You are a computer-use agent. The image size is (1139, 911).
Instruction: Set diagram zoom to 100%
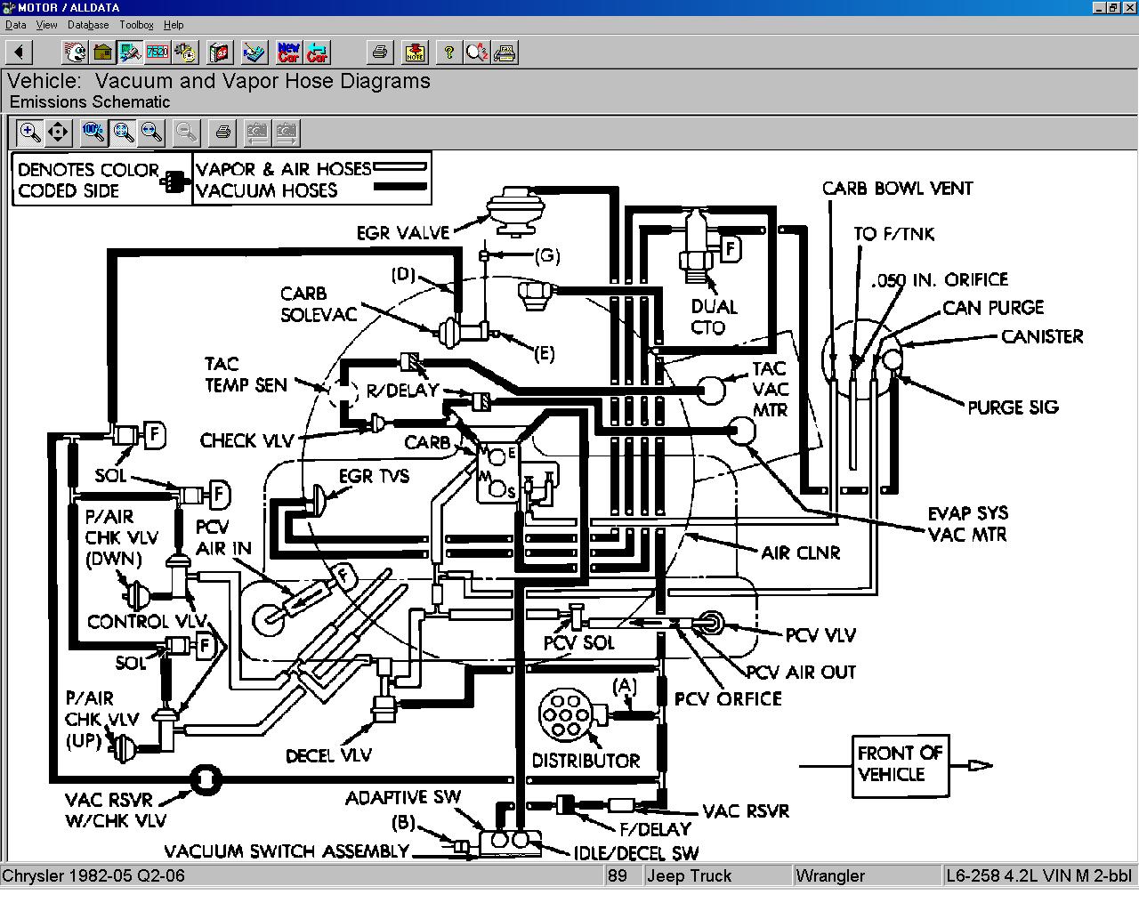pos(93,133)
